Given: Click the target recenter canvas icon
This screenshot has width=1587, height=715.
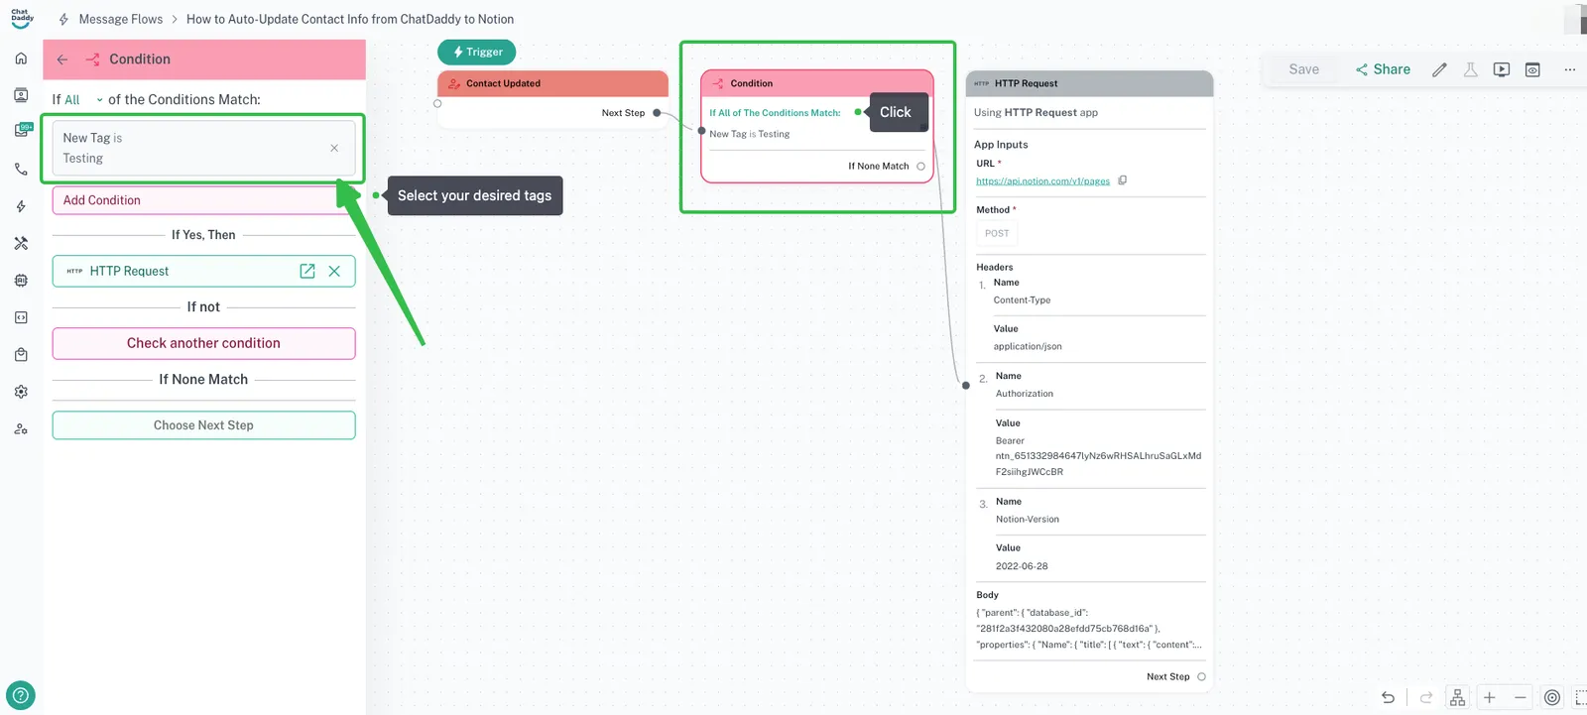Looking at the screenshot, I should pyautogui.click(x=1552, y=697).
